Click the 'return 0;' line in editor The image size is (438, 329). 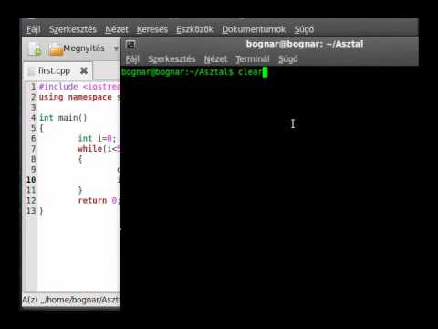click(99, 200)
